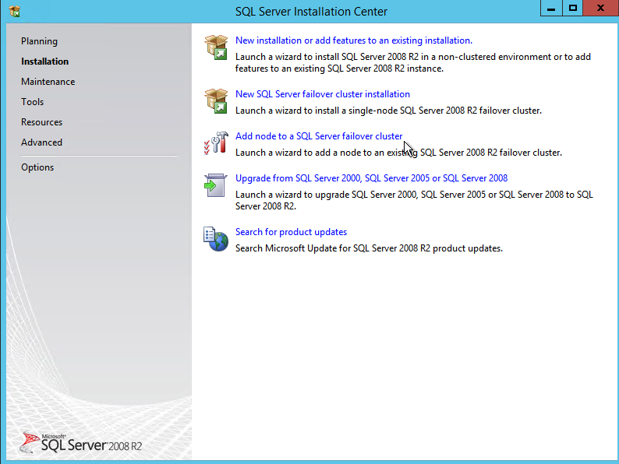
Task: Open the Planning section
Action: point(39,41)
